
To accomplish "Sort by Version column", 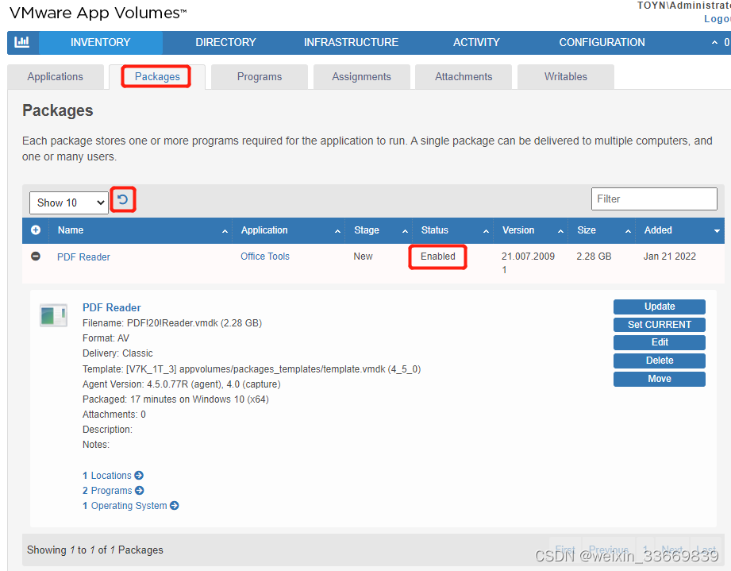I will [530, 230].
